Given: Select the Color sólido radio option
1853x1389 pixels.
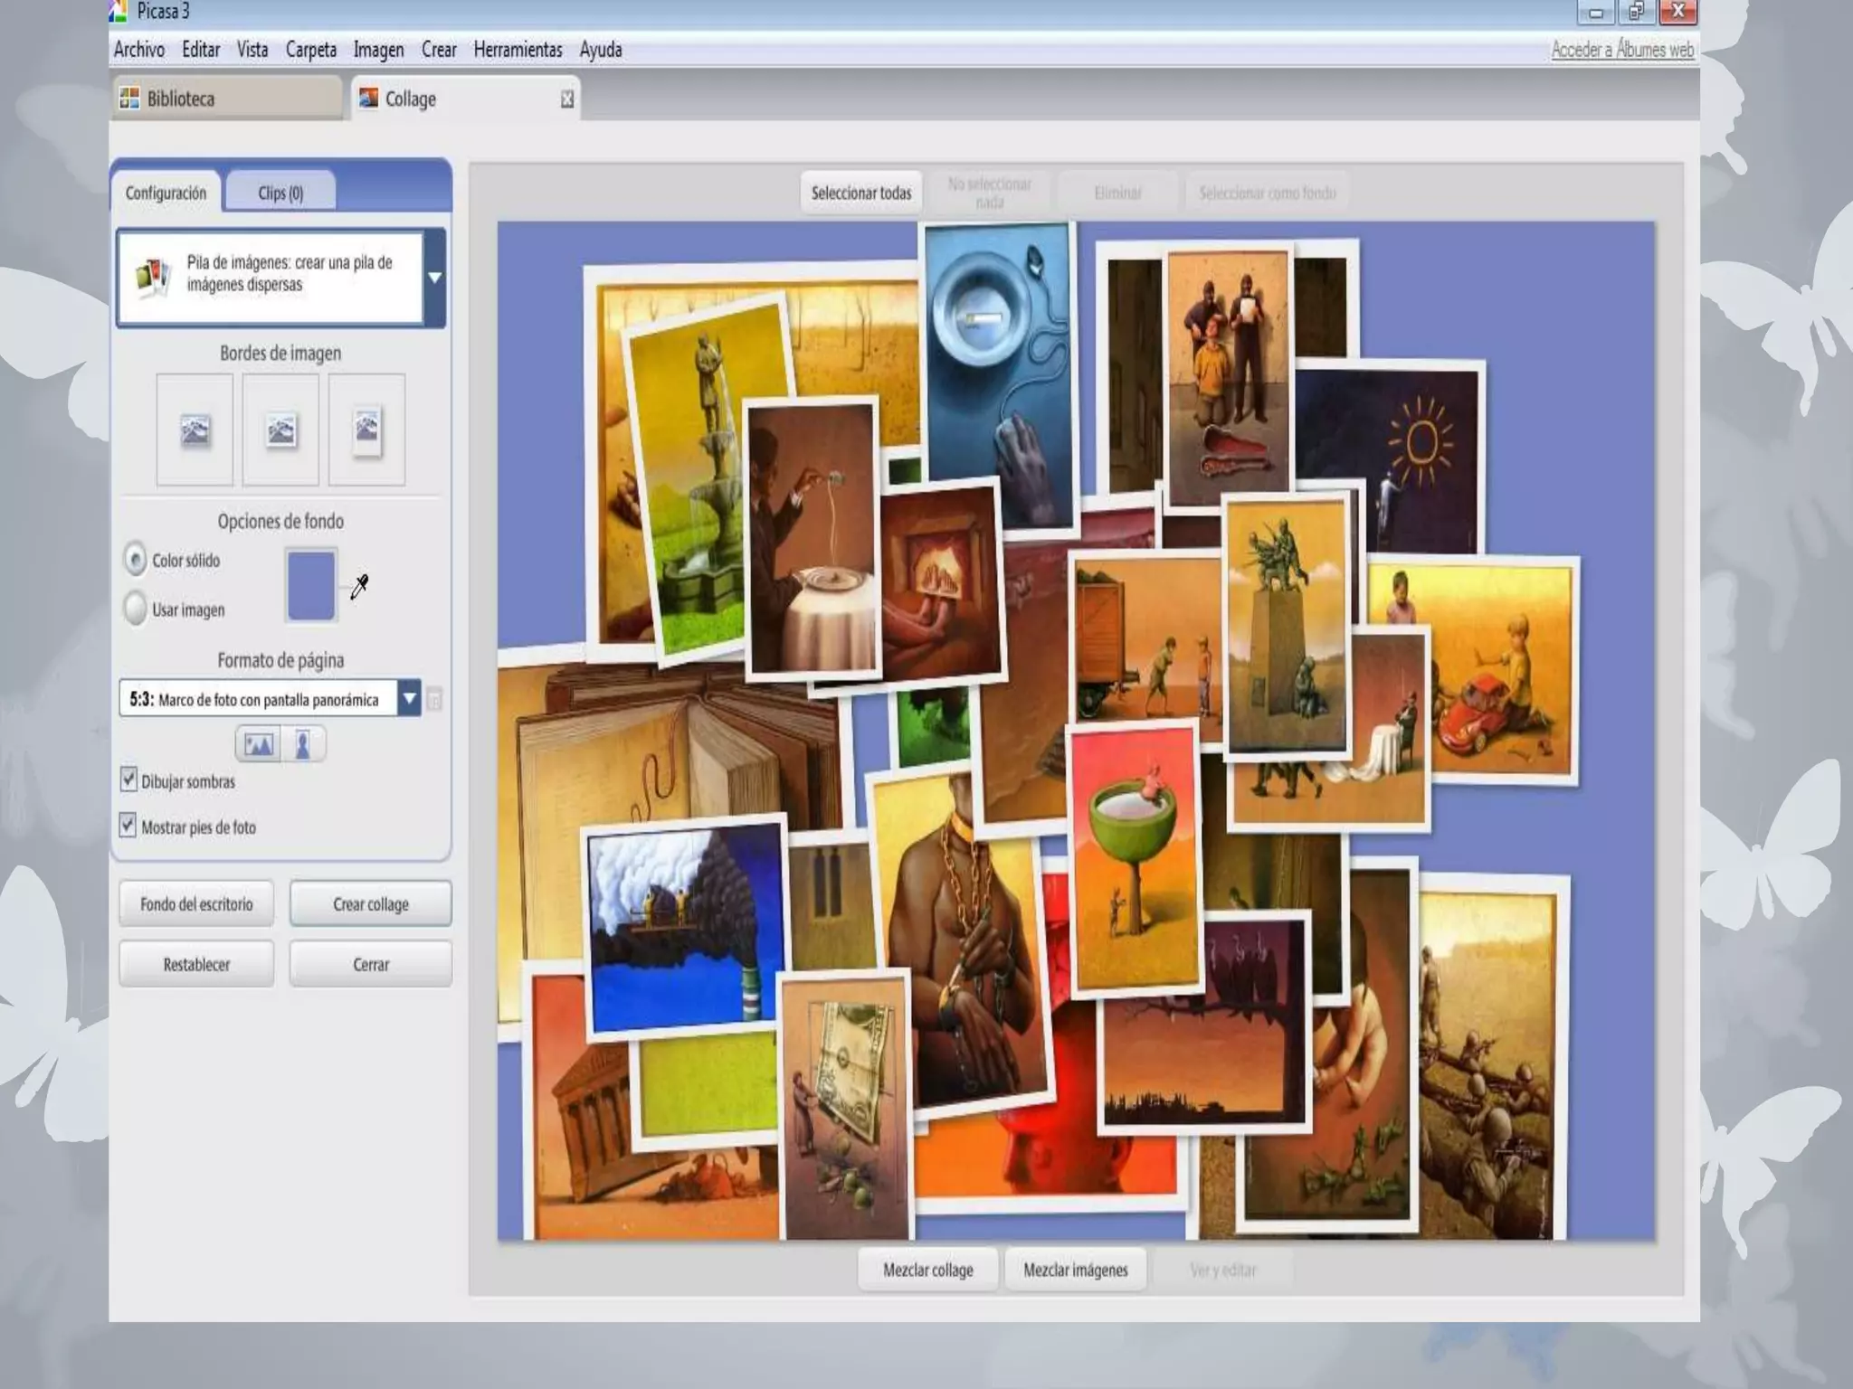Looking at the screenshot, I should (136, 560).
